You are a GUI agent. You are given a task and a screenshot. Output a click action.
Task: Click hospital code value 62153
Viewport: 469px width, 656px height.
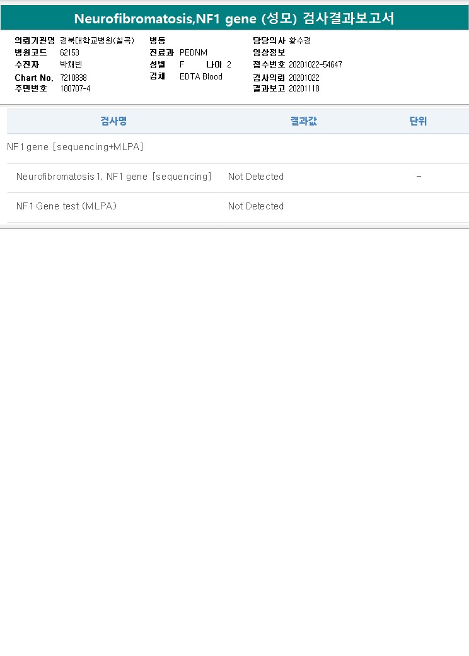69,53
